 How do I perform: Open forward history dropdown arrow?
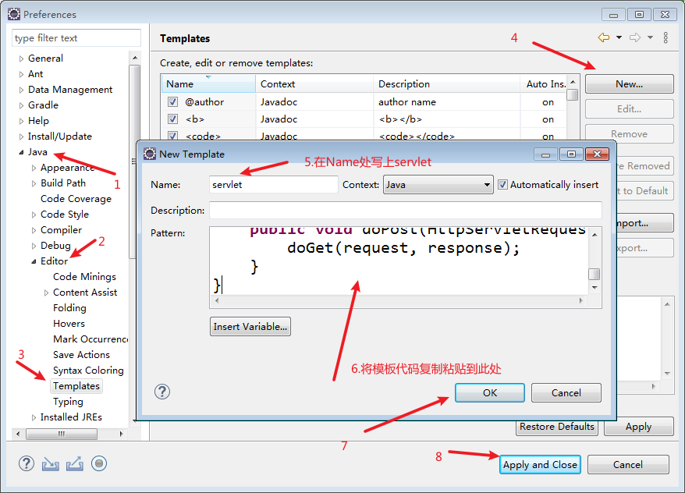click(x=650, y=38)
